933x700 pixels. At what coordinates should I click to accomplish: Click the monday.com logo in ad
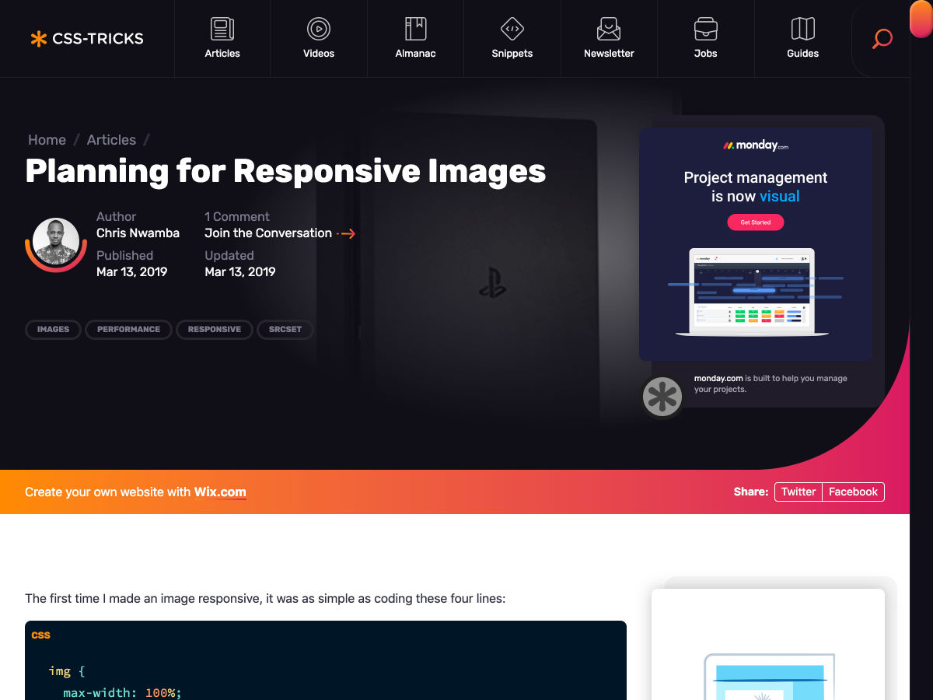tap(756, 145)
